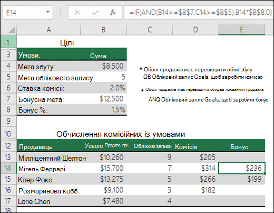Click the Enter checkmark icon in formula bar
Screen dimensions: 274x213
point(95,13)
